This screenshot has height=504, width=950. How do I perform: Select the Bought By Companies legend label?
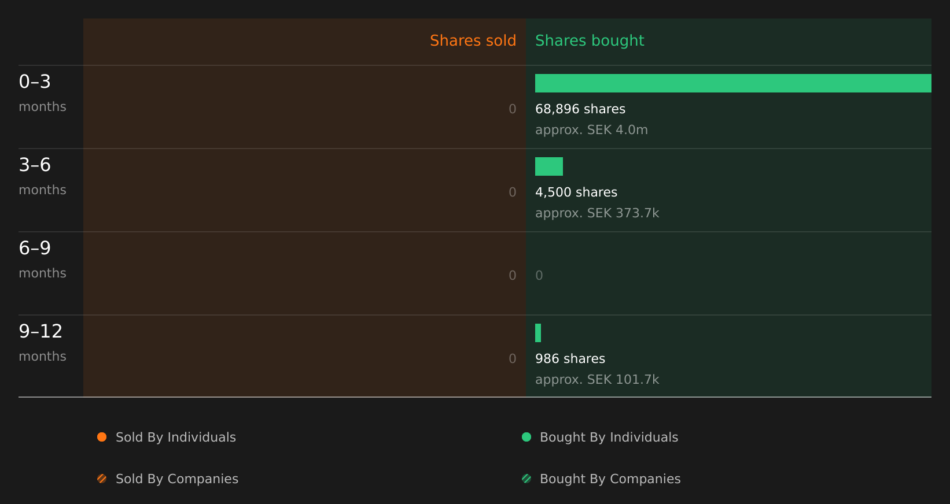pos(610,479)
